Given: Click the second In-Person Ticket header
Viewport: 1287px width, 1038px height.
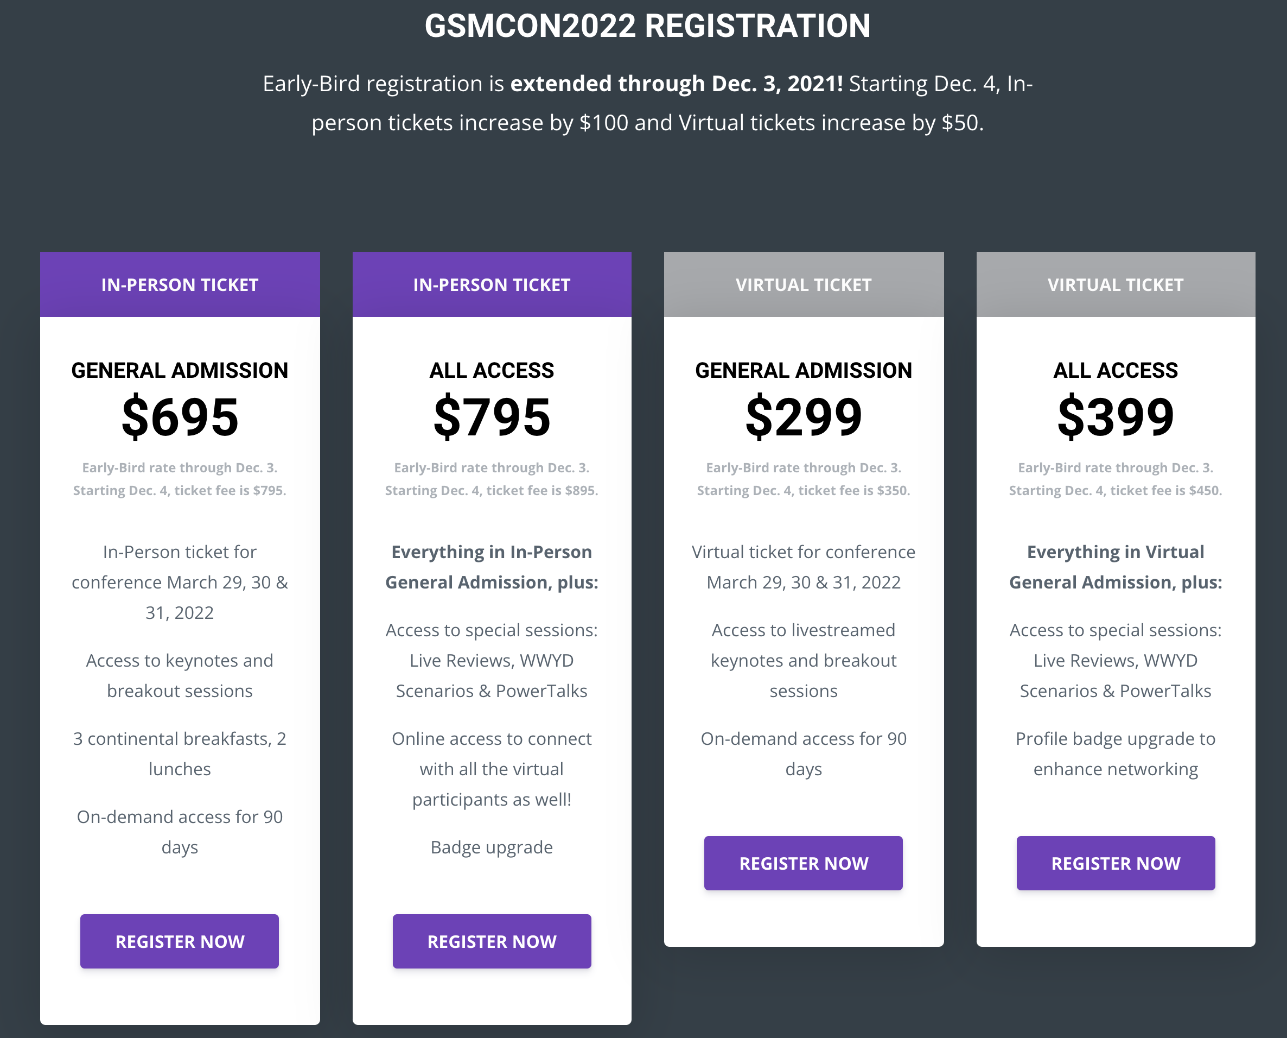Looking at the screenshot, I should [x=491, y=284].
